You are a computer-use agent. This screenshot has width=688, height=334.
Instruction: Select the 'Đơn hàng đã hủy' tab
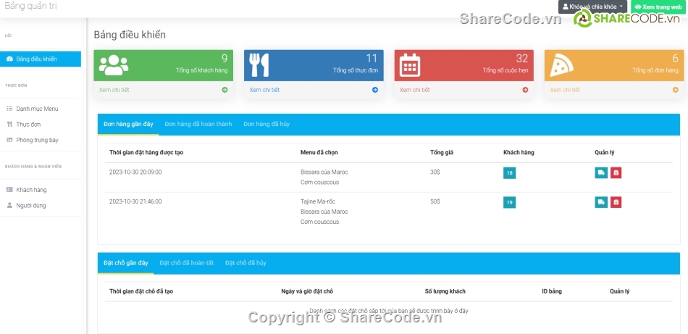coord(267,125)
